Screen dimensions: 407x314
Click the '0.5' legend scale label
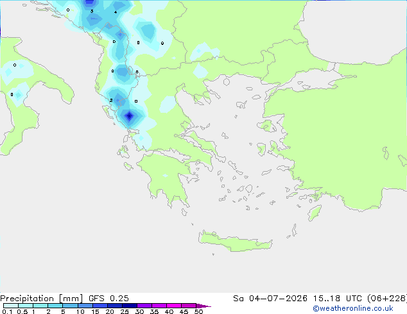(x=22, y=311)
